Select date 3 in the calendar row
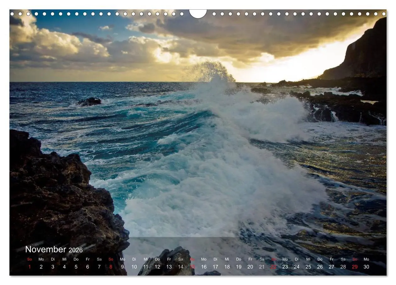This screenshot has width=396, height=285. pos(53,267)
